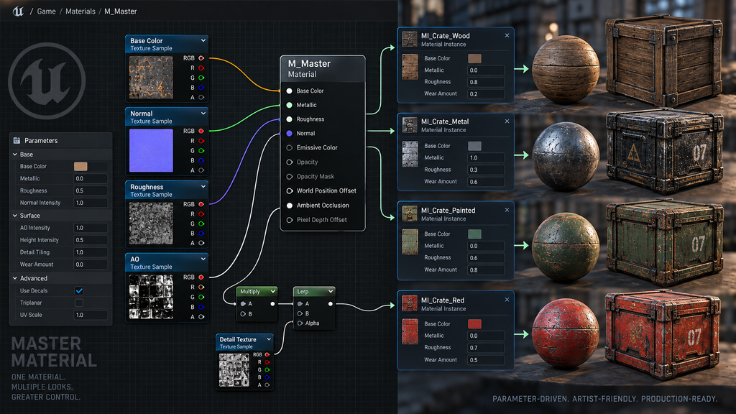Click the RGB output pin on AO node
The height and width of the screenshot is (414, 736).
pos(201,277)
